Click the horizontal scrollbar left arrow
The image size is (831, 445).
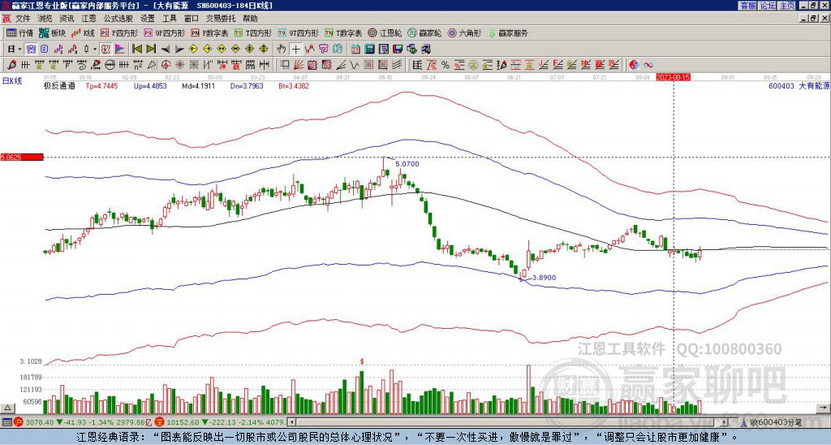pos(291,422)
